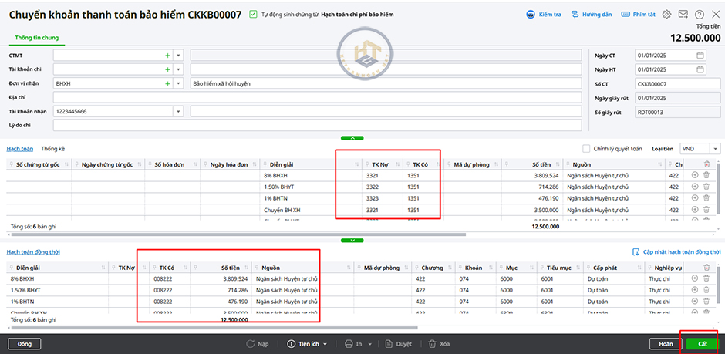The width and height of the screenshot is (725, 354).
Task: Open the Tài khoản nhận dropdown
Action: click(x=178, y=111)
